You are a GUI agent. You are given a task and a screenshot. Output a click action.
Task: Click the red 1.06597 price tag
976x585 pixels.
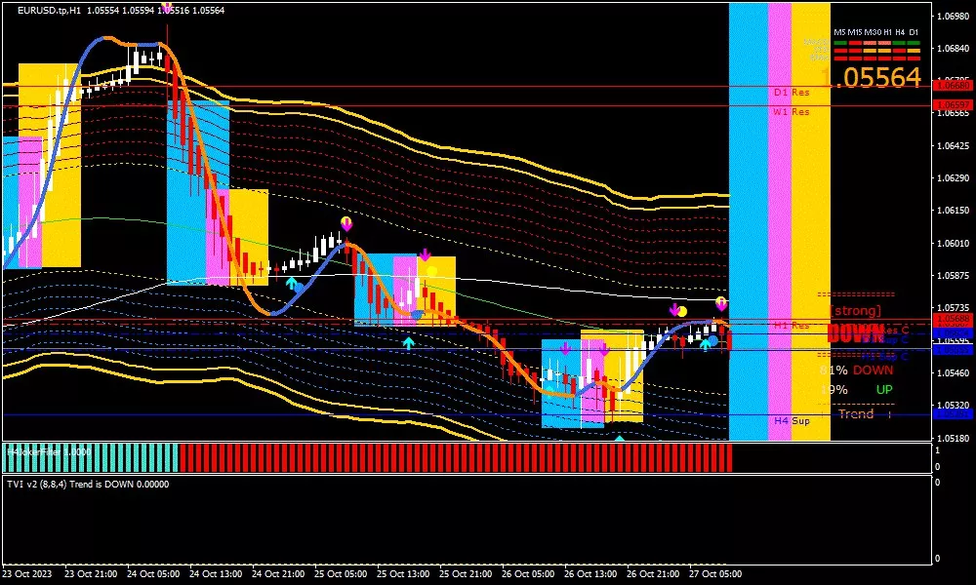pos(953,105)
